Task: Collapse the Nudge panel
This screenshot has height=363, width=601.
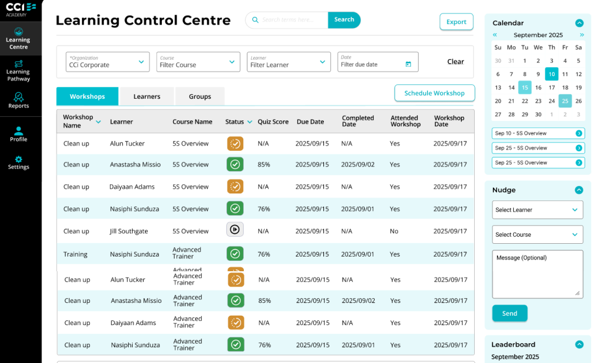Action: click(x=579, y=190)
